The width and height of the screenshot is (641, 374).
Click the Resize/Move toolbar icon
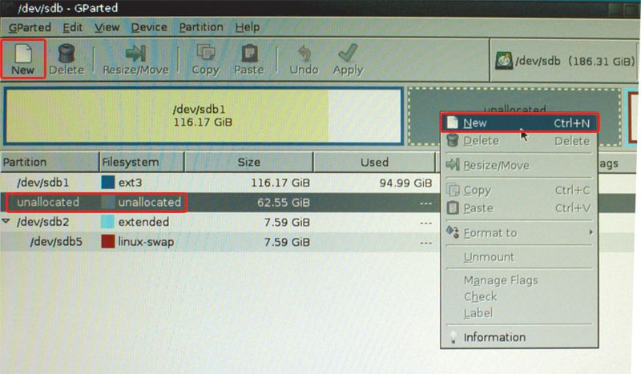pyautogui.click(x=135, y=54)
